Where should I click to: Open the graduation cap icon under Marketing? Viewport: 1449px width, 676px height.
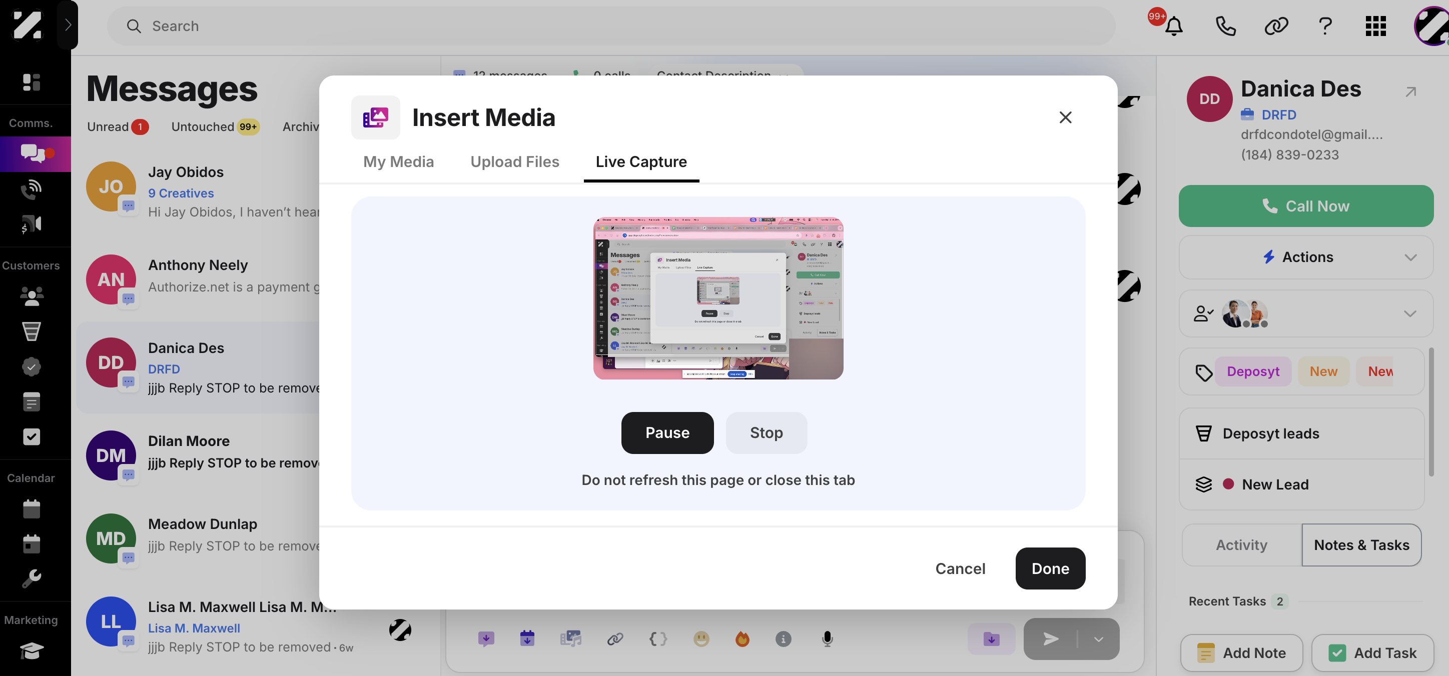tap(32, 650)
